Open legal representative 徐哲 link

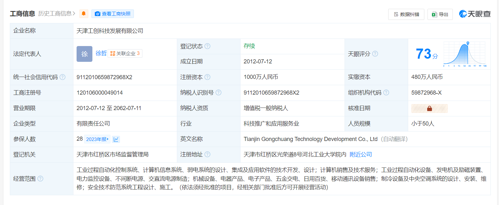coord(101,53)
